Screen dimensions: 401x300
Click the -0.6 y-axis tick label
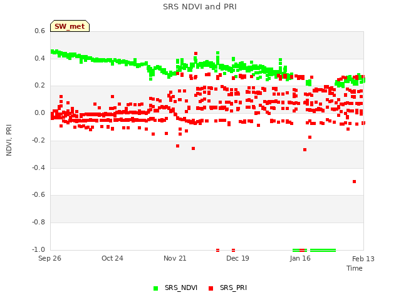(x=38, y=194)
